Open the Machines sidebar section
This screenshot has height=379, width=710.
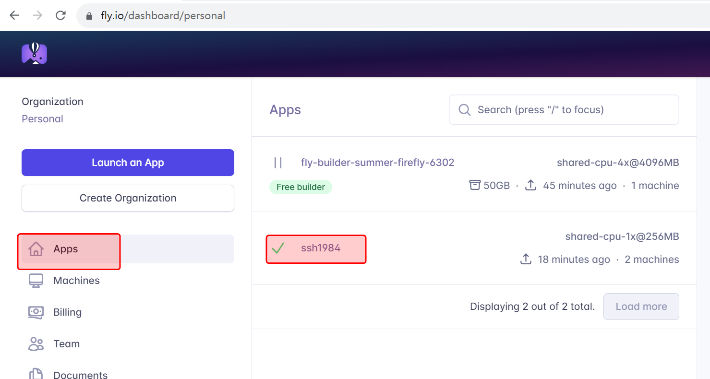coord(76,281)
